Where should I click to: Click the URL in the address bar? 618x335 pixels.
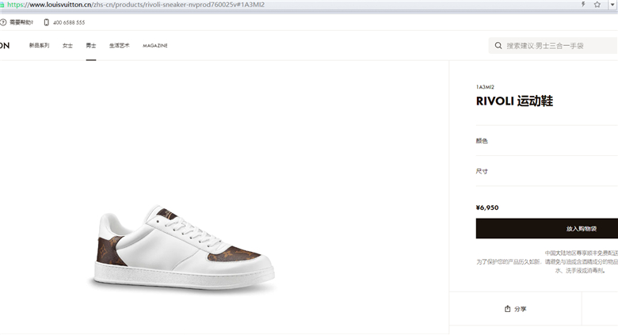135,5
